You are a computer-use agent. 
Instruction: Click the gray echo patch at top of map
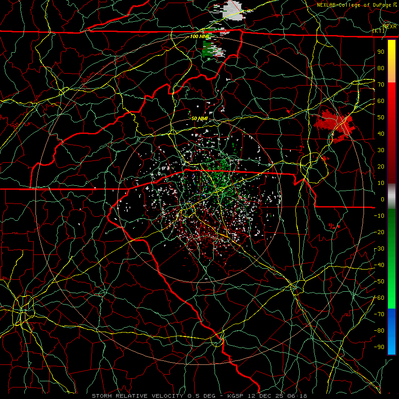pyautogui.click(x=232, y=11)
